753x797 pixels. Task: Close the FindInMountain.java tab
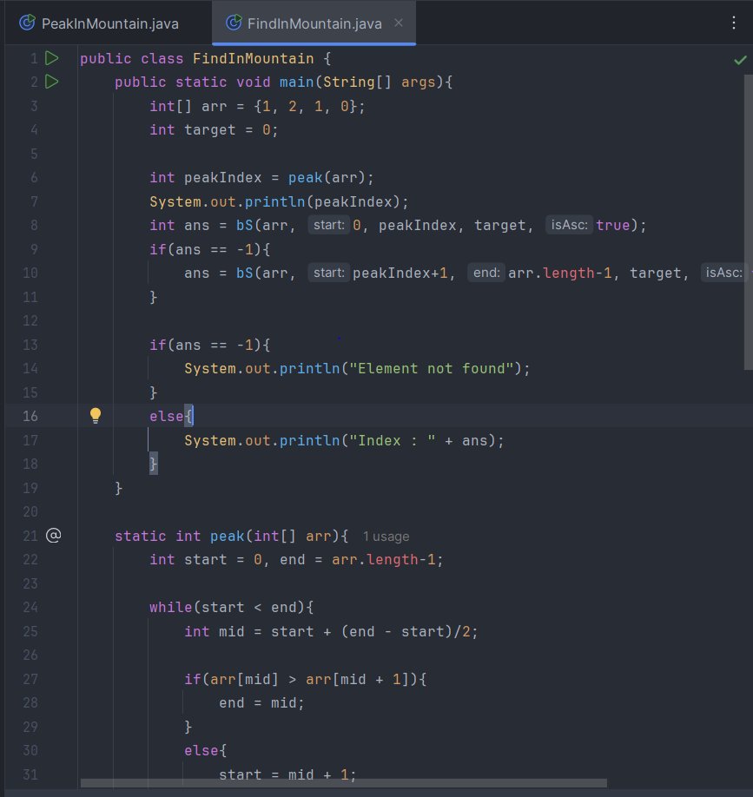click(398, 22)
